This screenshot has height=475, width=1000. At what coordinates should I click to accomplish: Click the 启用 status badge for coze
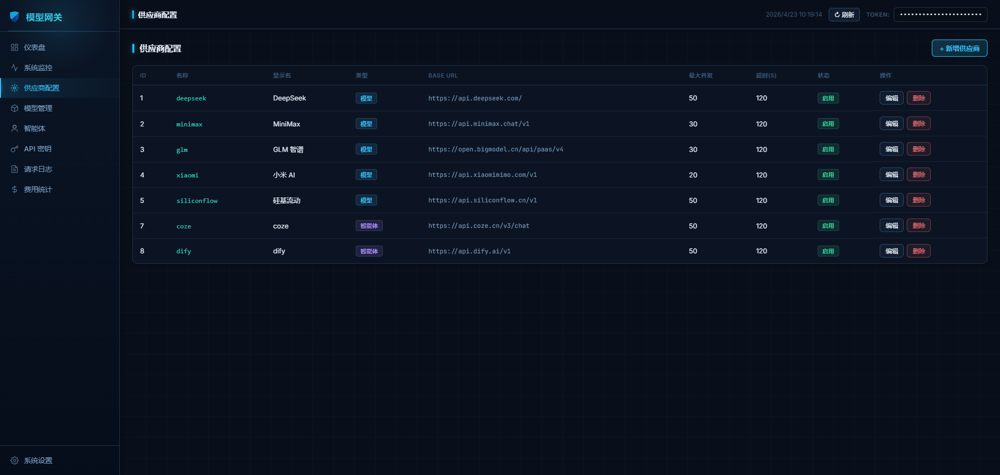pos(828,226)
